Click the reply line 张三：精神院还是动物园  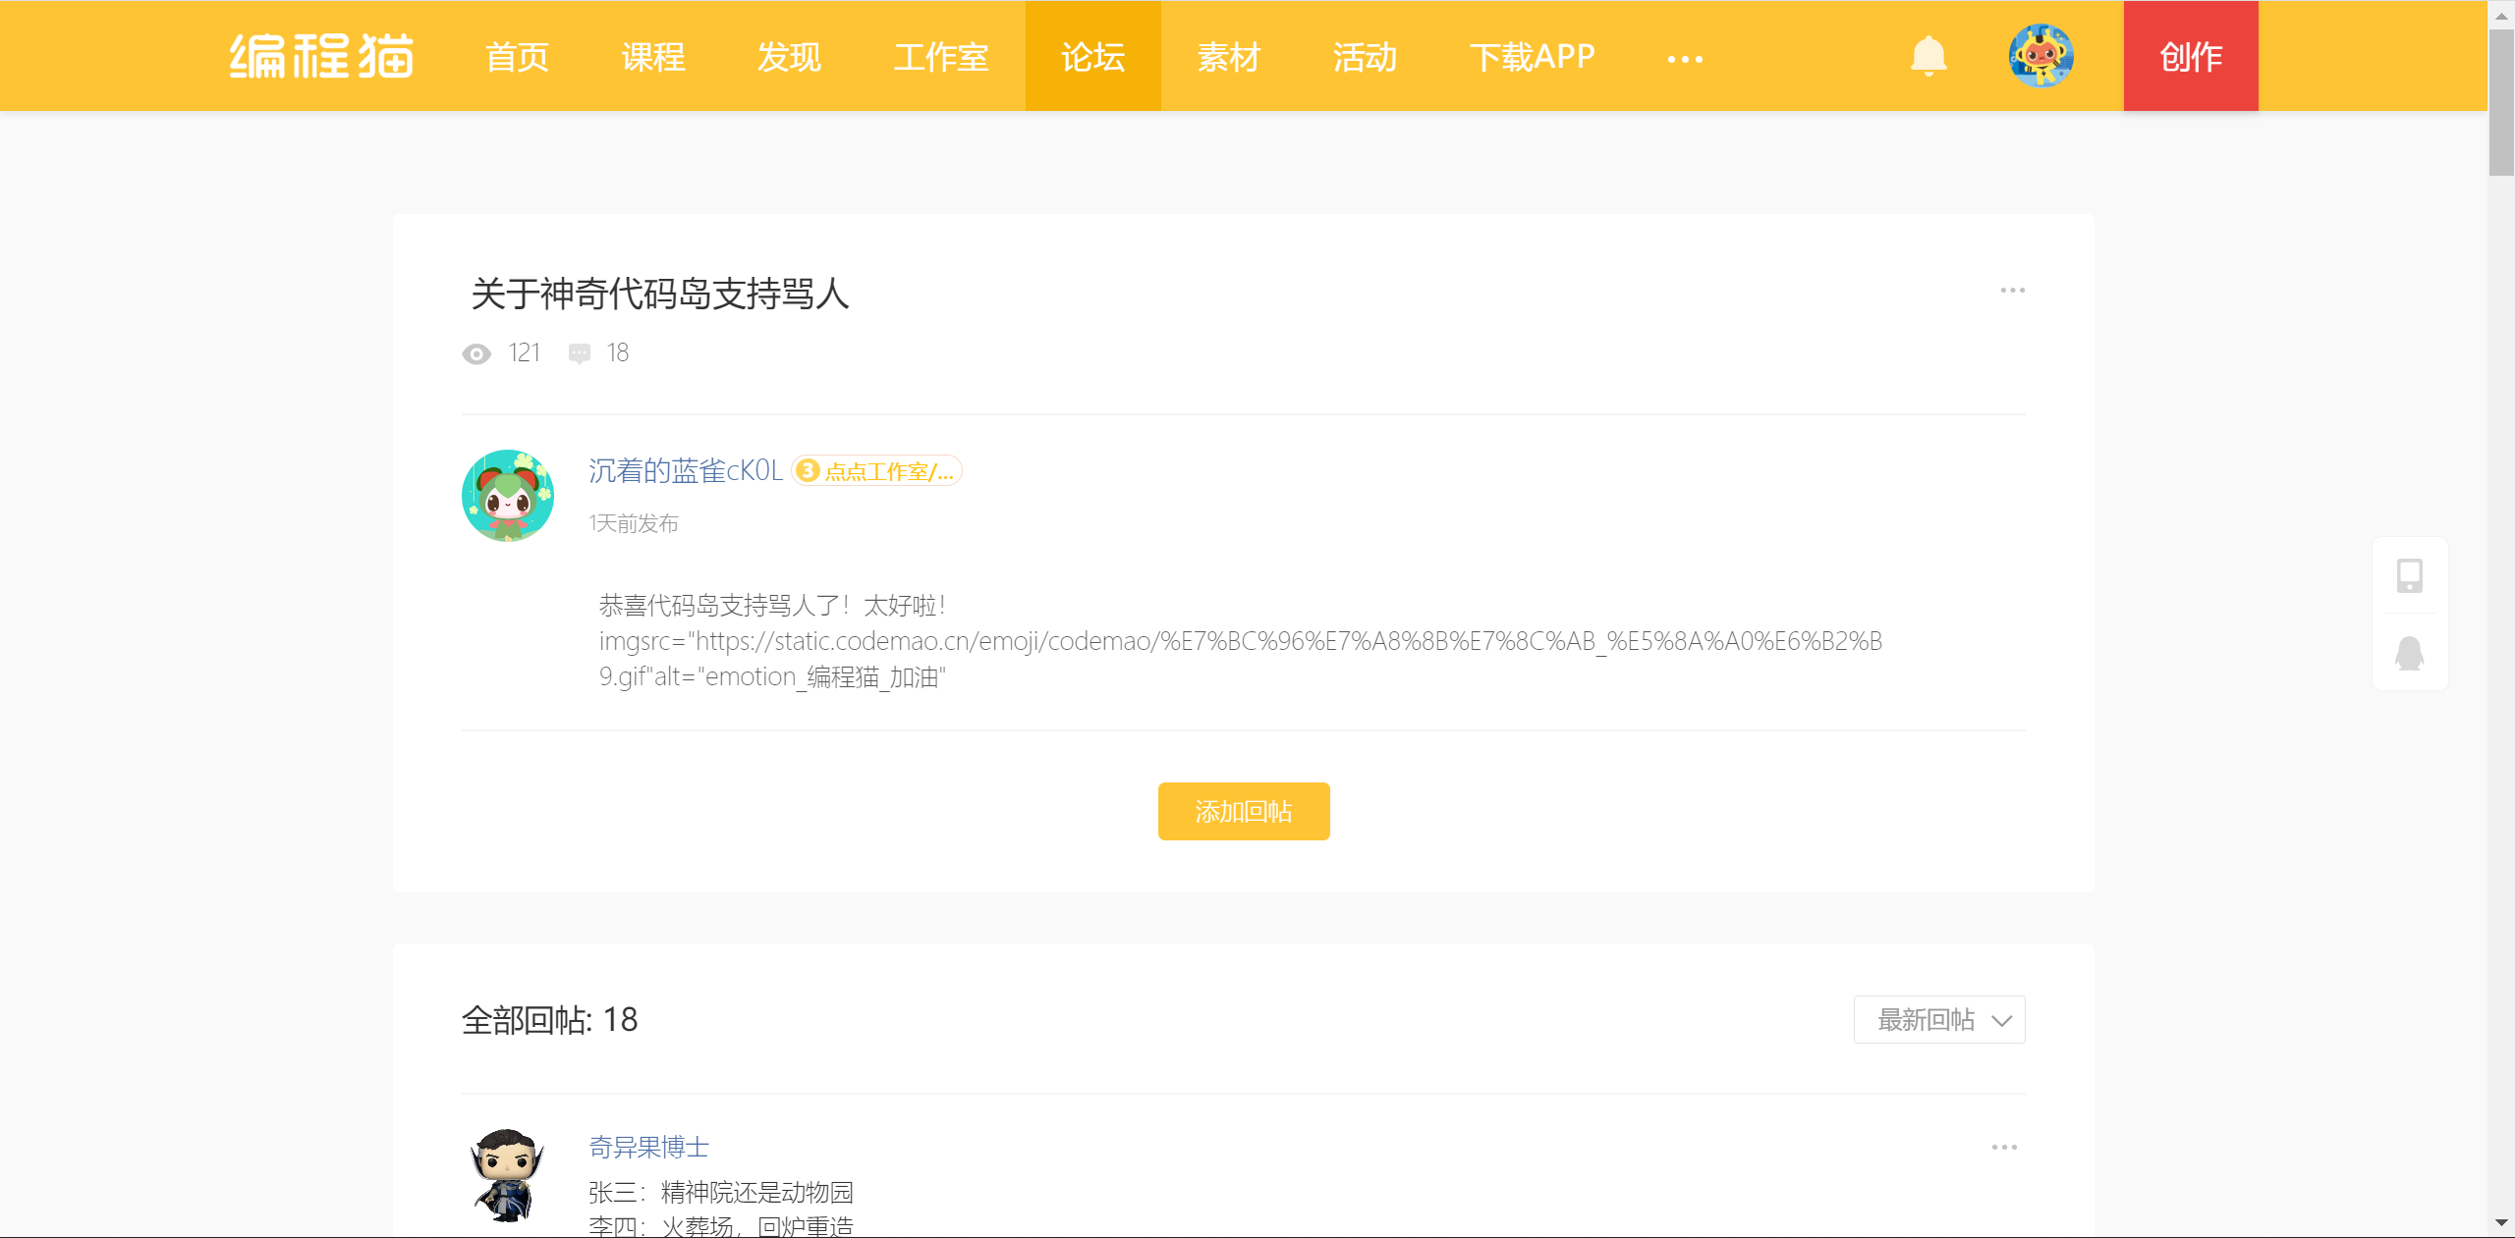[x=721, y=1193]
